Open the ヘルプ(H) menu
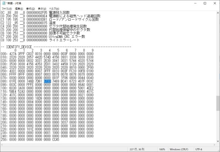This screenshot has width=220, height=152. tap(54, 8)
